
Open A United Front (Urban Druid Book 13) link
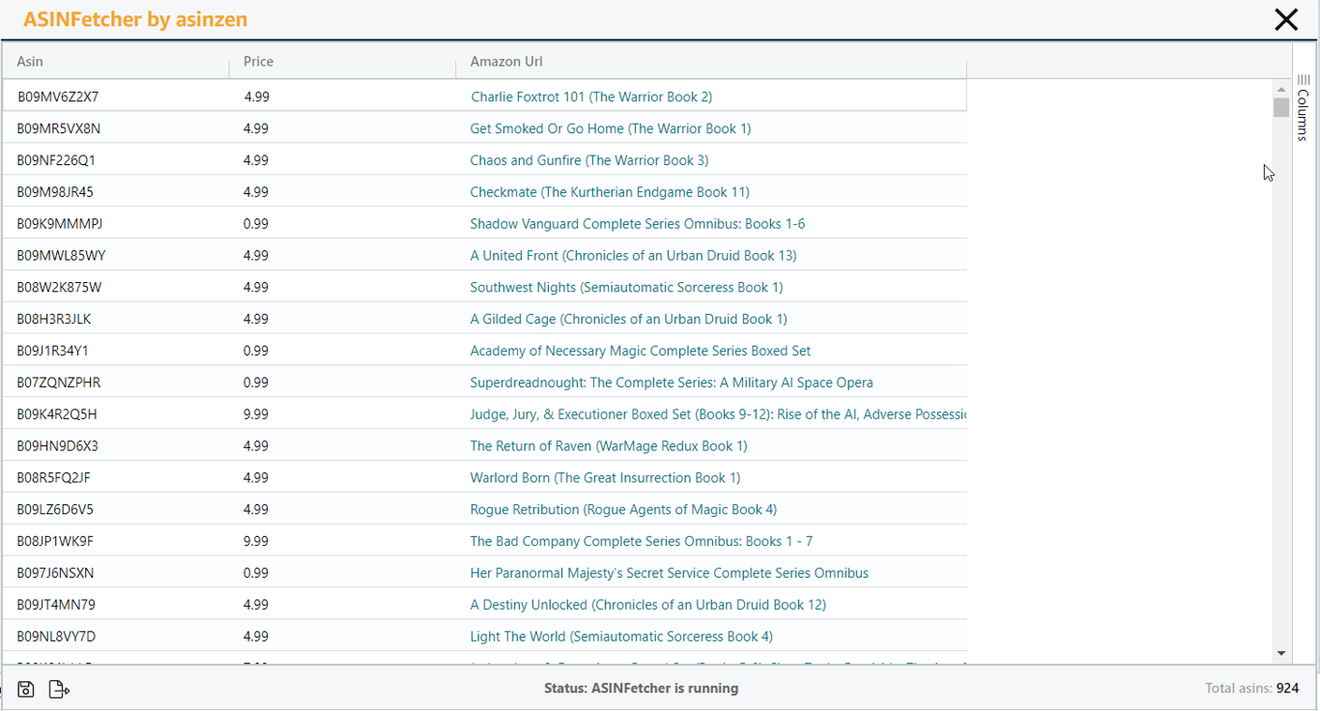pos(633,256)
